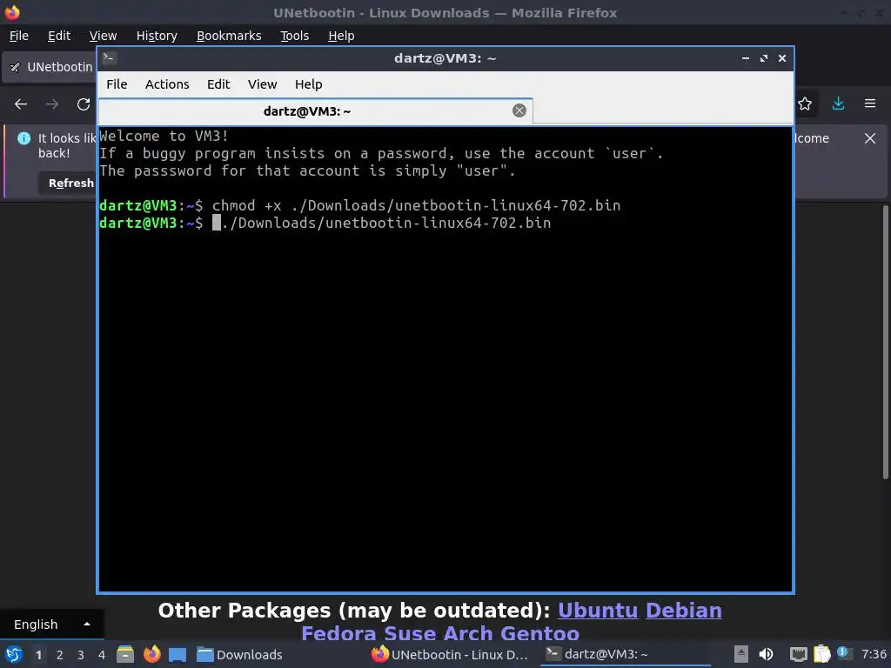This screenshot has height=668, width=891.
Task: Click Firefox logo in window title bar
Action: (12, 12)
